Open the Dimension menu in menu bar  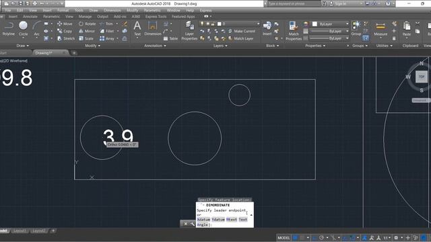[112, 11]
